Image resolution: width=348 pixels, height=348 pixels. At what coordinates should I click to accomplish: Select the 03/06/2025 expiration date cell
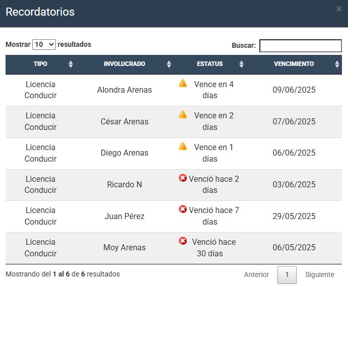(294, 185)
